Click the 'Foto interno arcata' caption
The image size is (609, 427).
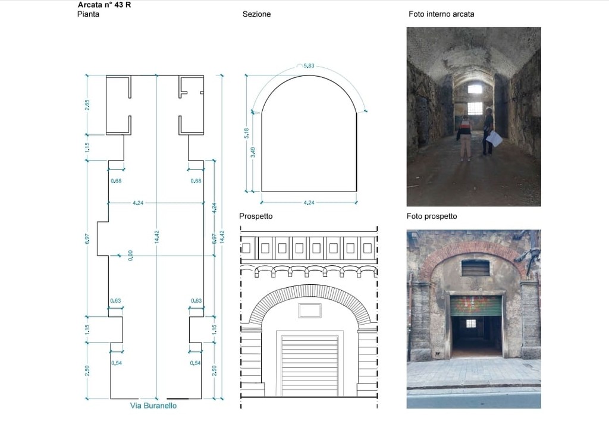click(x=441, y=14)
